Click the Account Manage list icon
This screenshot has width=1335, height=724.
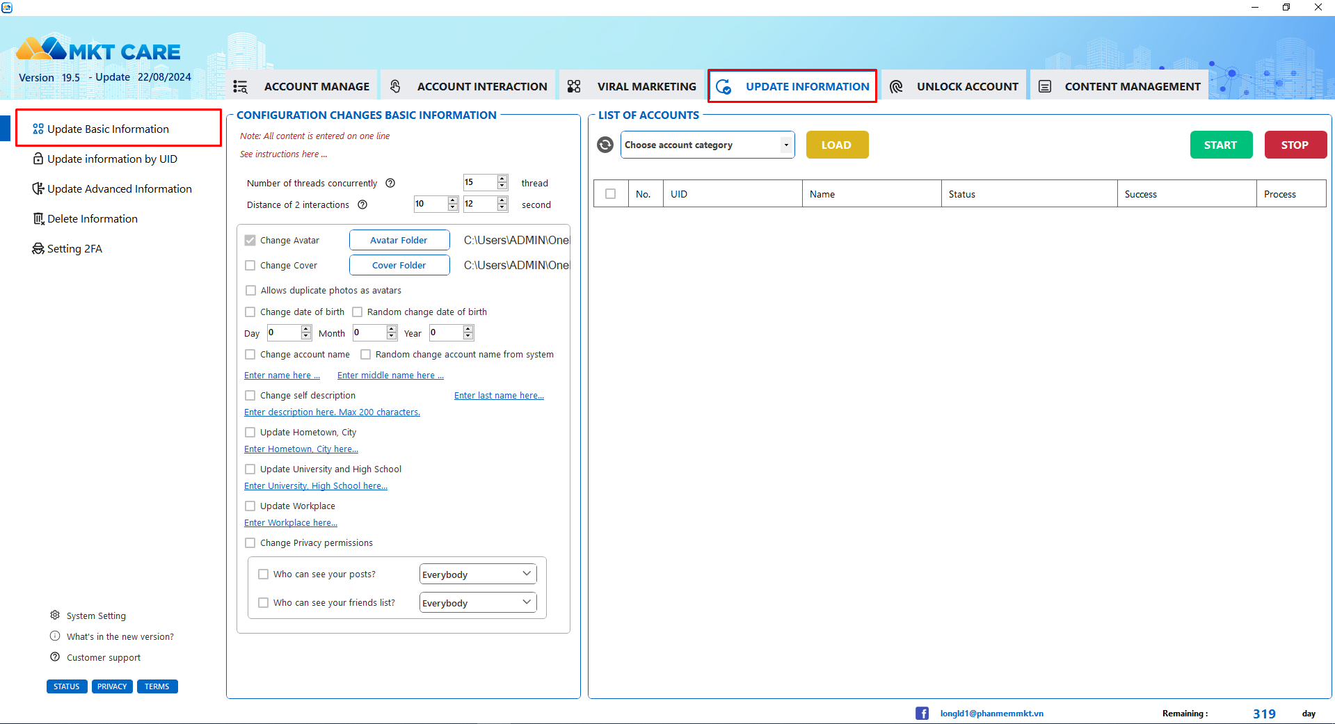[x=240, y=86]
